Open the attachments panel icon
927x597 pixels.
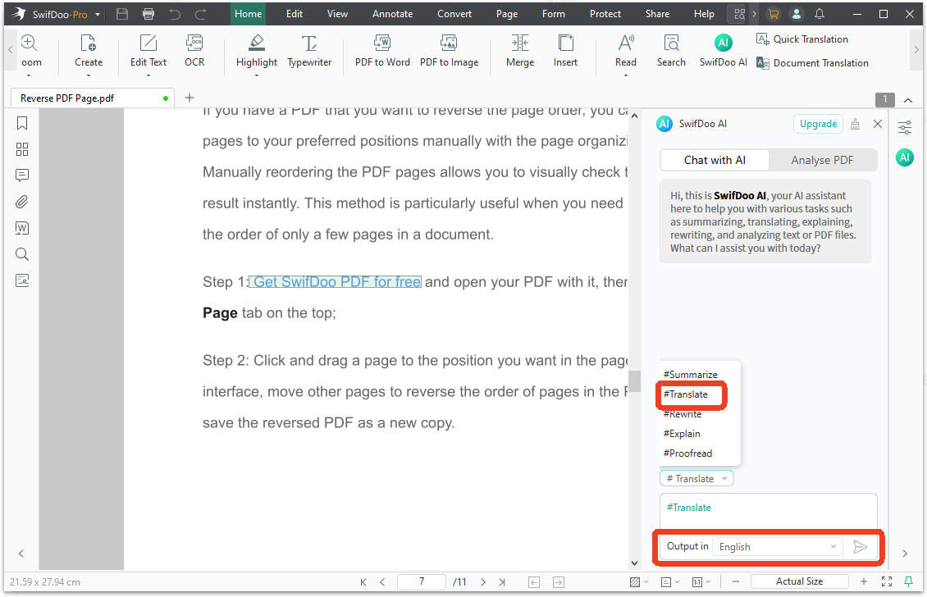pos(22,202)
